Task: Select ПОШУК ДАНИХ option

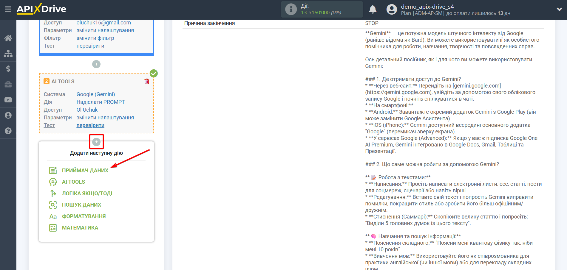Action: click(81, 205)
